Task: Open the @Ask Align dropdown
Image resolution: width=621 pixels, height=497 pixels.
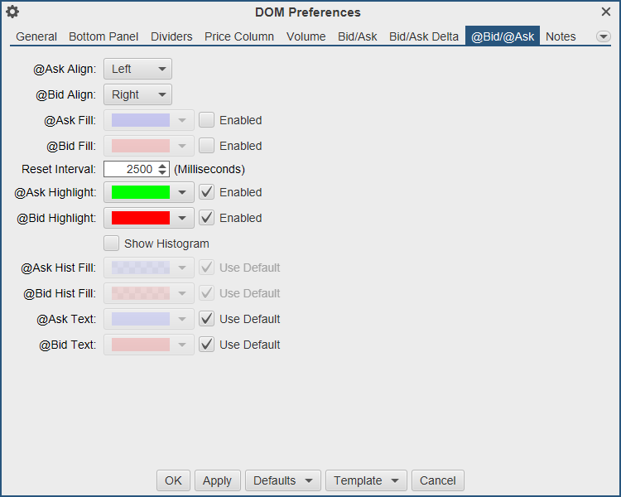Action: (137, 69)
